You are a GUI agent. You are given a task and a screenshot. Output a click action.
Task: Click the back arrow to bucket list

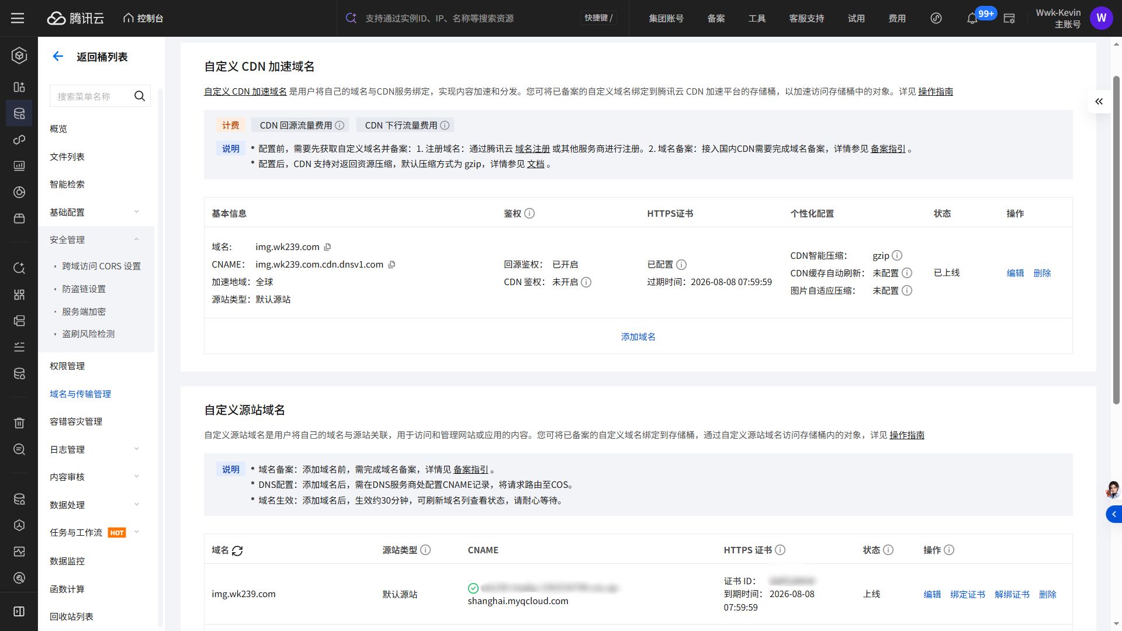point(58,56)
